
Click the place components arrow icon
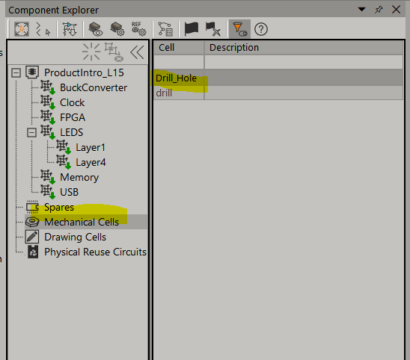click(x=70, y=29)
